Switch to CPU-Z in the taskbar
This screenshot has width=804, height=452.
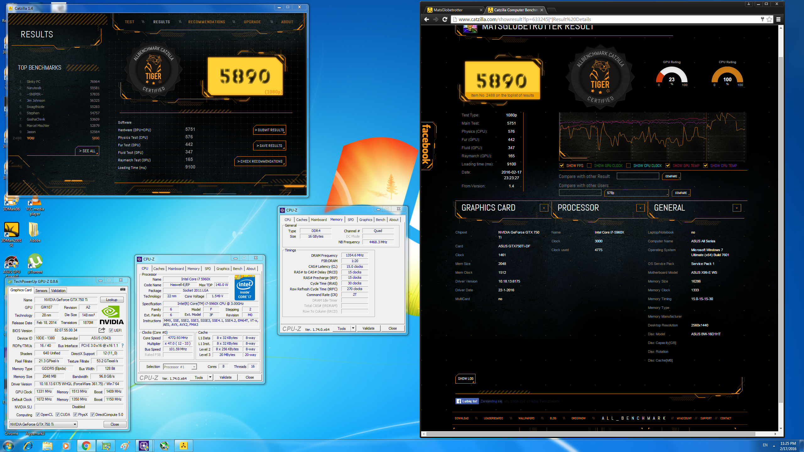point(144,446)
